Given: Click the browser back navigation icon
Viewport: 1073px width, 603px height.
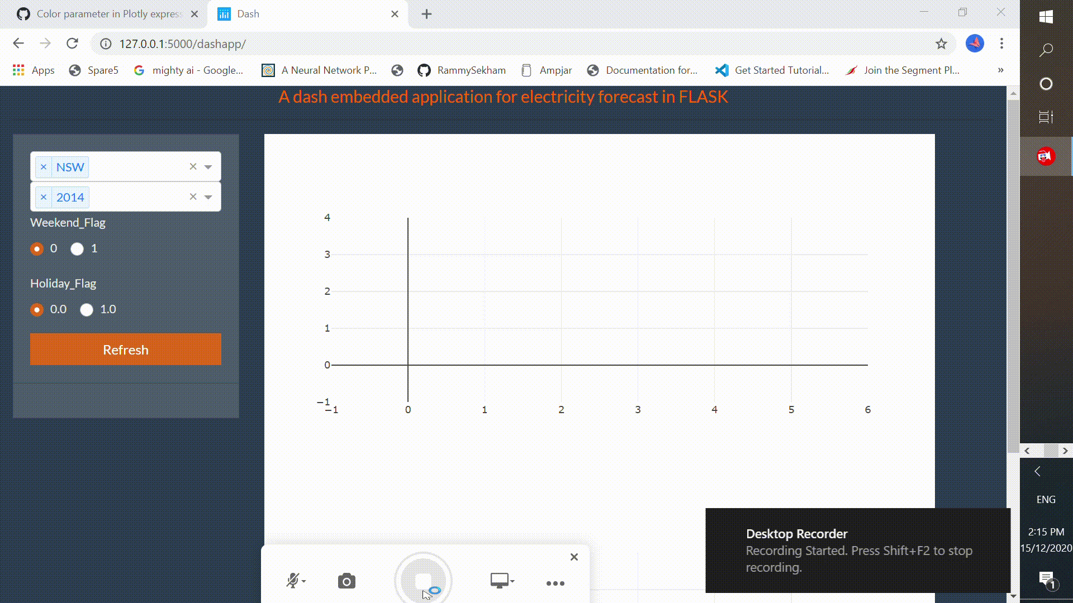Looking at the screenshot, I should 18,44.
